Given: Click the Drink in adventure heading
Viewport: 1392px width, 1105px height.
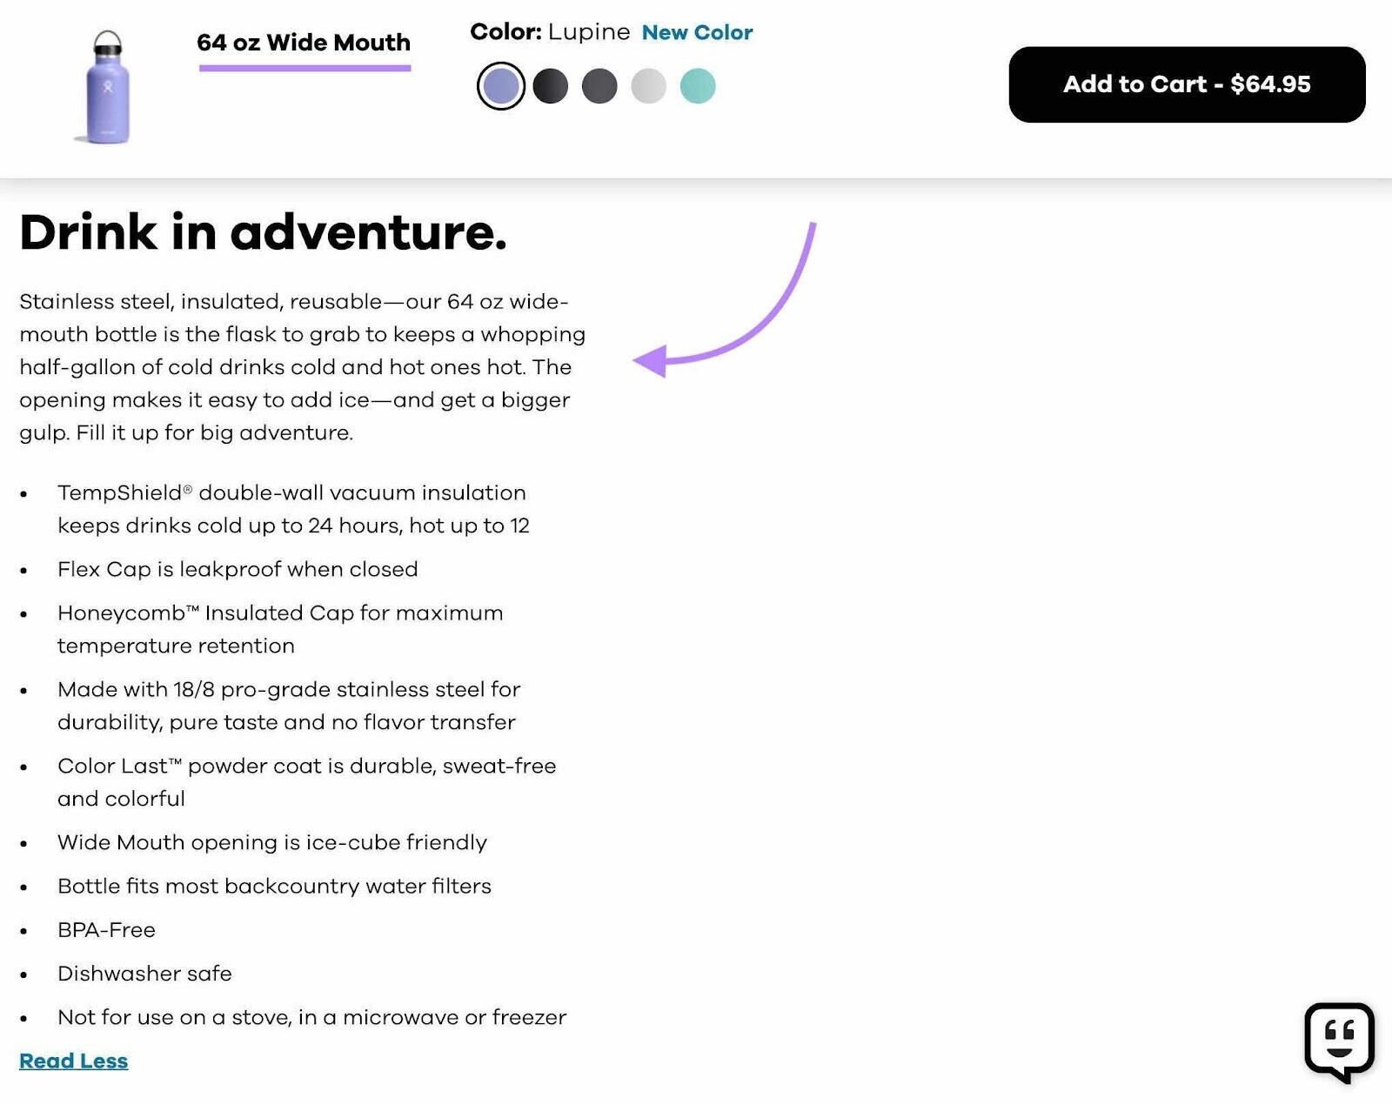Looking at the screenshot, I should click(x=264, y=231).
